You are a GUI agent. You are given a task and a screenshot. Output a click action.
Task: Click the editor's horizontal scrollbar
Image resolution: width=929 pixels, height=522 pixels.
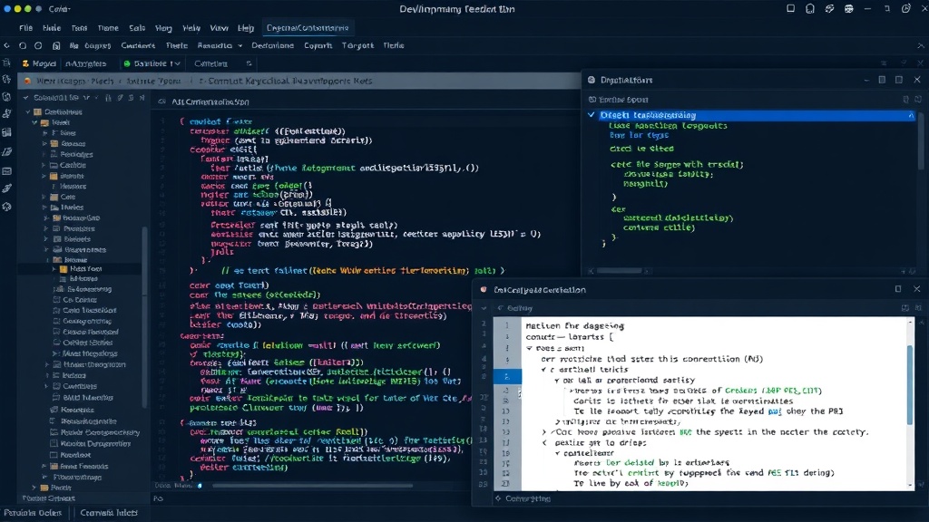[312, 486]
